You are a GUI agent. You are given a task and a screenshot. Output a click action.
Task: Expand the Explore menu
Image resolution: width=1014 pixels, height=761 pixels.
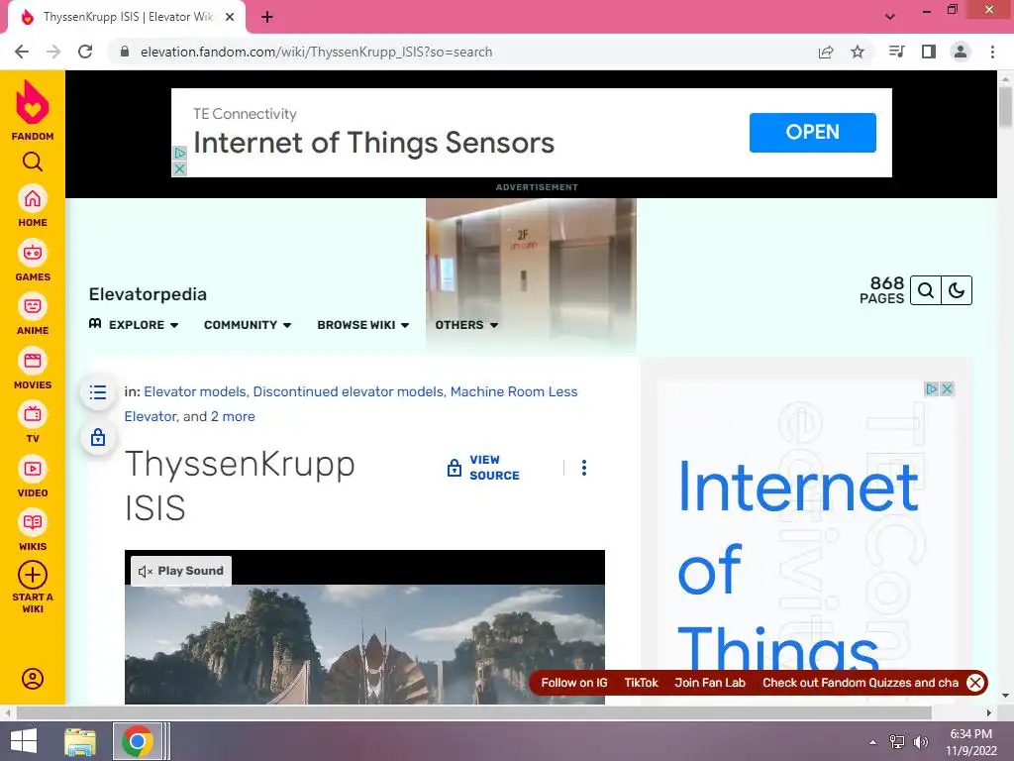134,325
